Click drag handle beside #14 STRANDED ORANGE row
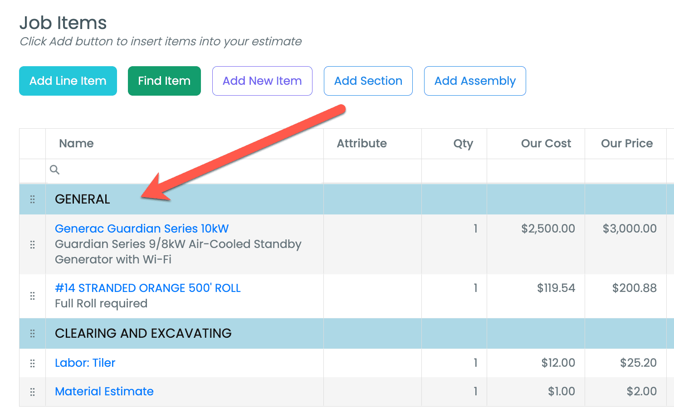 point(32,296)
